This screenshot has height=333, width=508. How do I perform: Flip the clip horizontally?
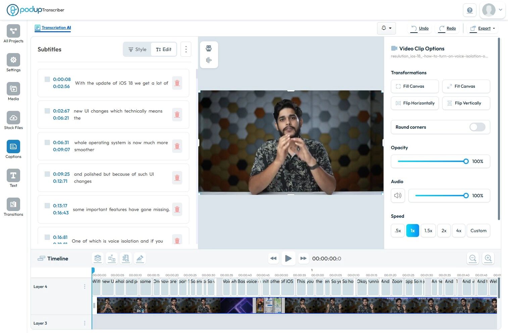click(415, 103)
